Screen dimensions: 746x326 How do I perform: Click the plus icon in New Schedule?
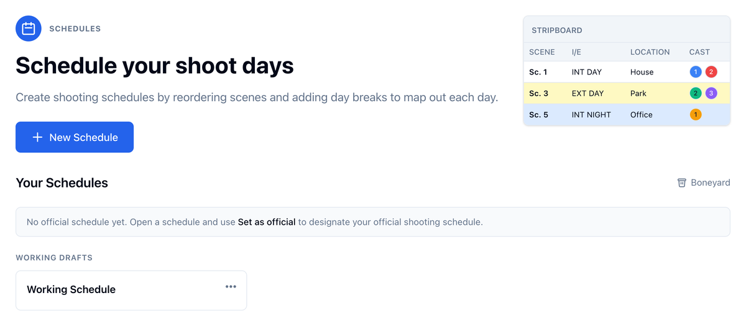click(x=37, y=137)
